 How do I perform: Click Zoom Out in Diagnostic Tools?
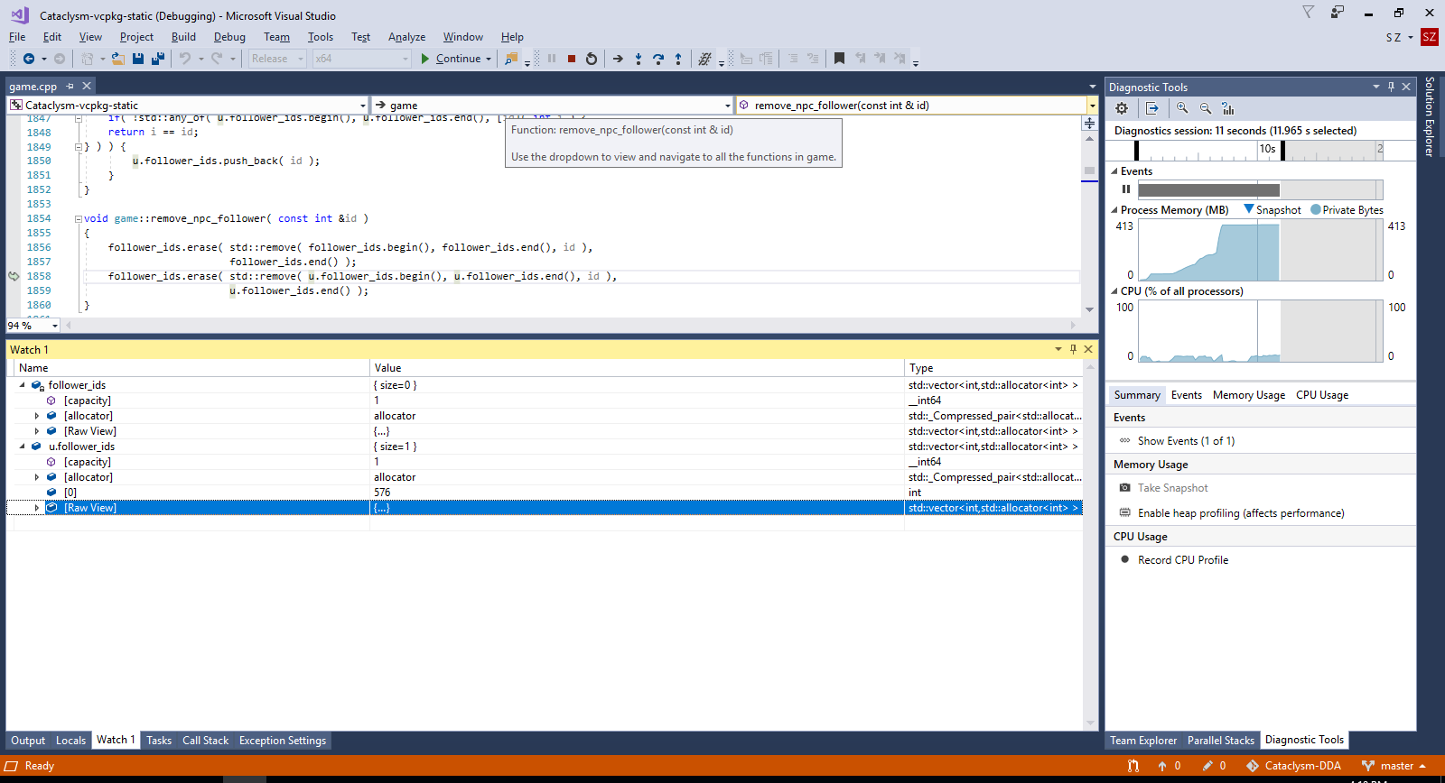point(1206,108)
